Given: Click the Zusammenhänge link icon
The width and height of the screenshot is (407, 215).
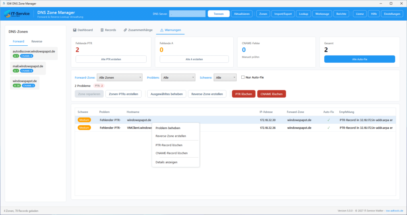Looking at the screenshot, I should [x=125, y=30].
